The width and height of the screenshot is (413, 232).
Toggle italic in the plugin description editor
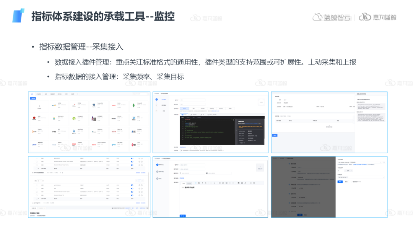(202, 183)
